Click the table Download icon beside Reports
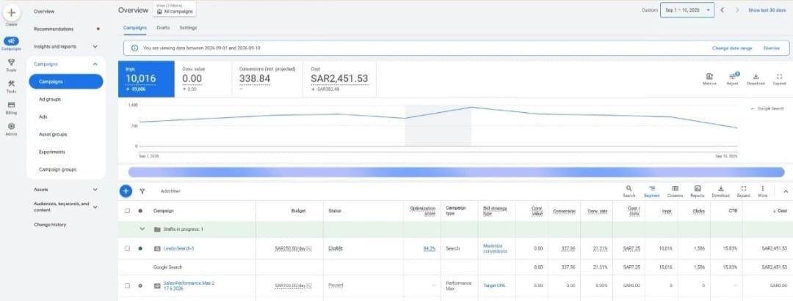The height and width of the screenshot is (301, 793). tap(721, 188)
